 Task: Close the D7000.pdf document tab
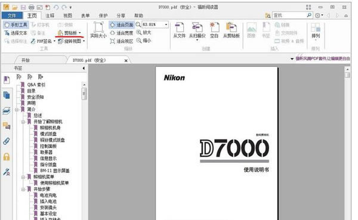click(x=126, y=60)
